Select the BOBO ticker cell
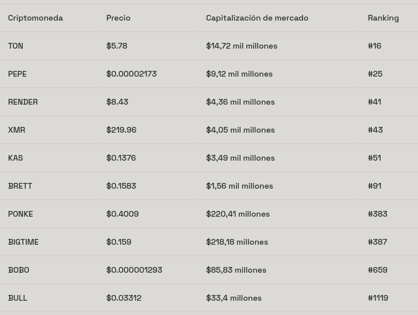Image resolution: width=418 pixels, height=315 pixels. pos(18,270)
